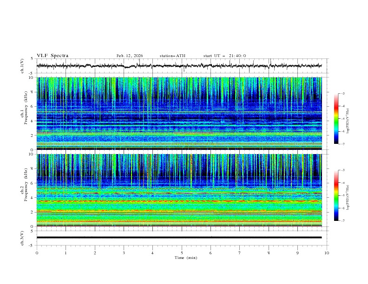The height and width of the screenshot is (284, 368).
Task: Click the -7 value on ch.2 colorbar
Action: point(342,221)
